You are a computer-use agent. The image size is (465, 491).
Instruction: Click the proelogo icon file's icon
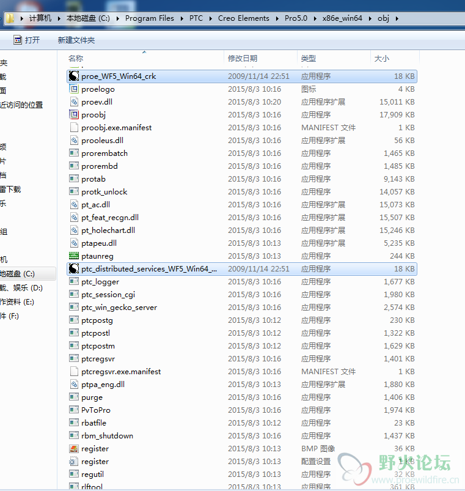pyautogui.click(x=74, y=89)
